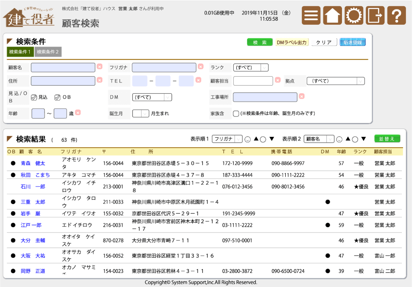Focus the 工事場所 input field
This screenshot has height=287, width=413.
[265, 97]
